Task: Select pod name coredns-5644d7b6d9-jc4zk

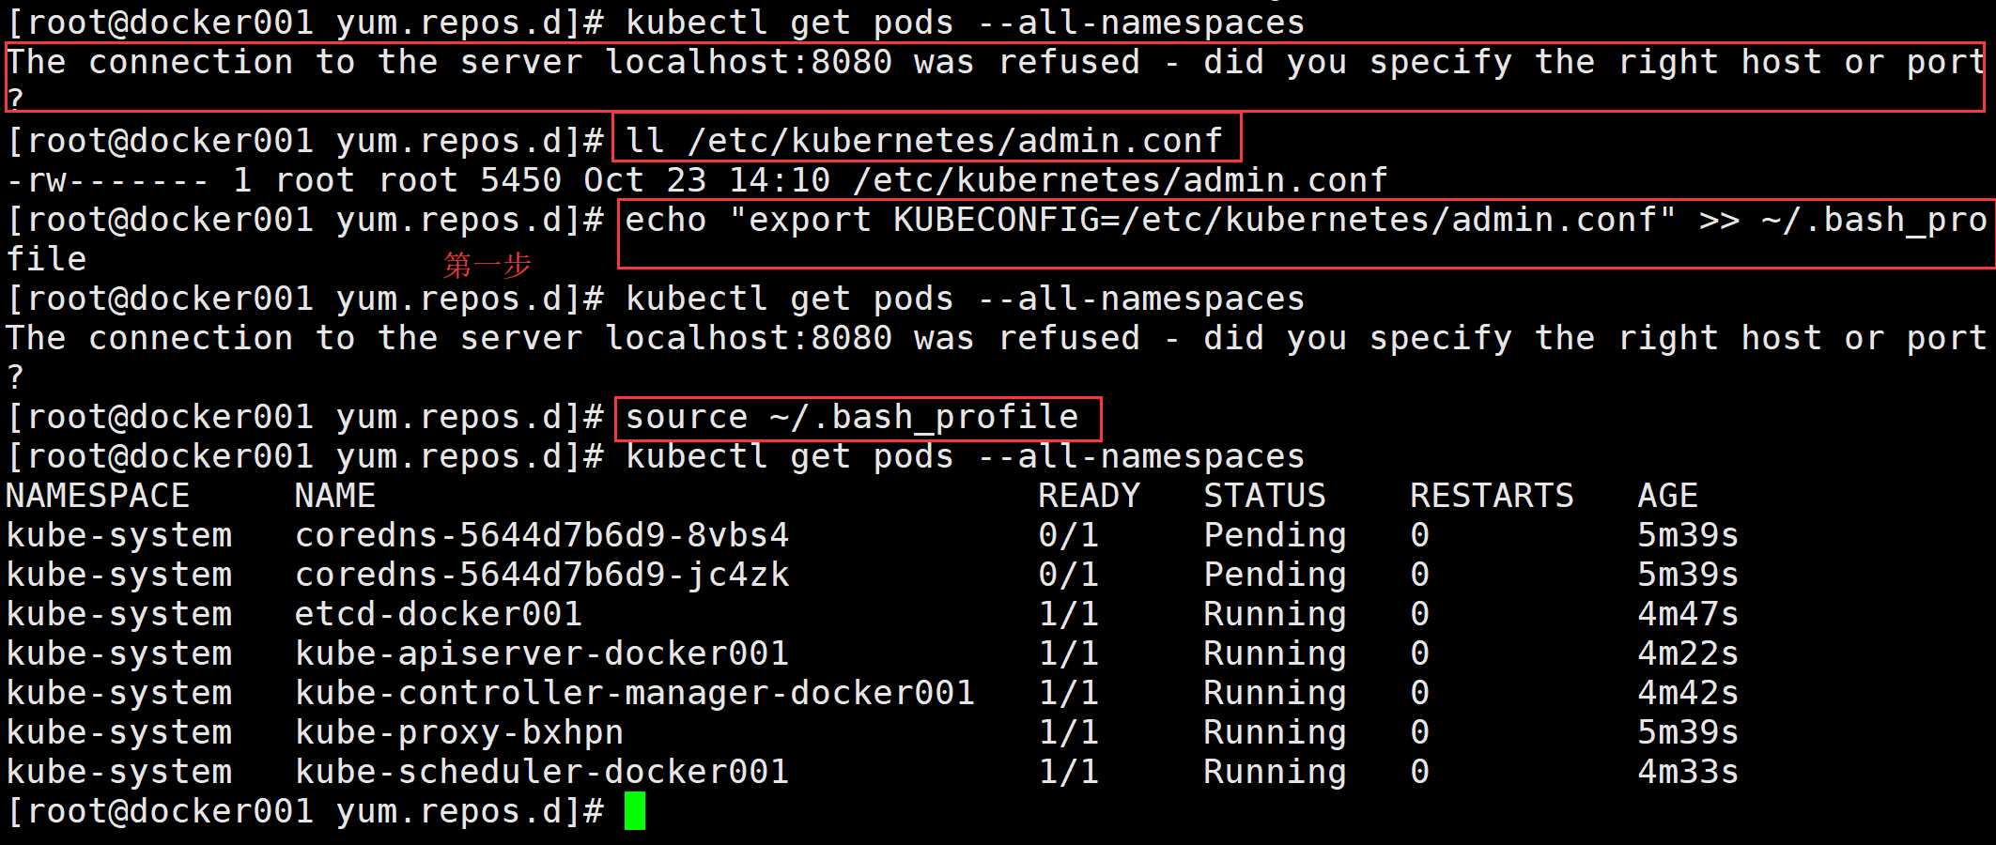Action: pyautogui.click(x=542, y=575)
